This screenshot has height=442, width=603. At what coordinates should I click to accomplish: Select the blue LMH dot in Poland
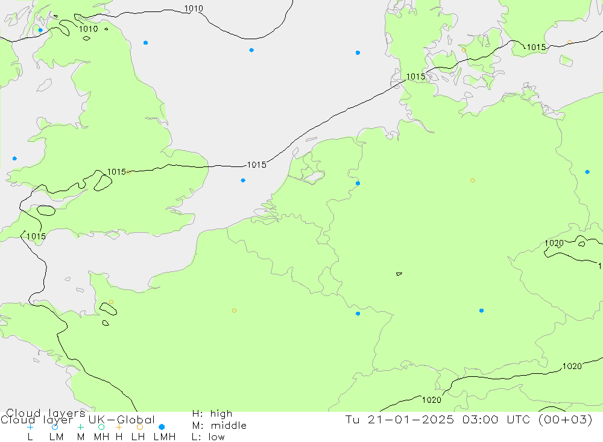point(587,172)
